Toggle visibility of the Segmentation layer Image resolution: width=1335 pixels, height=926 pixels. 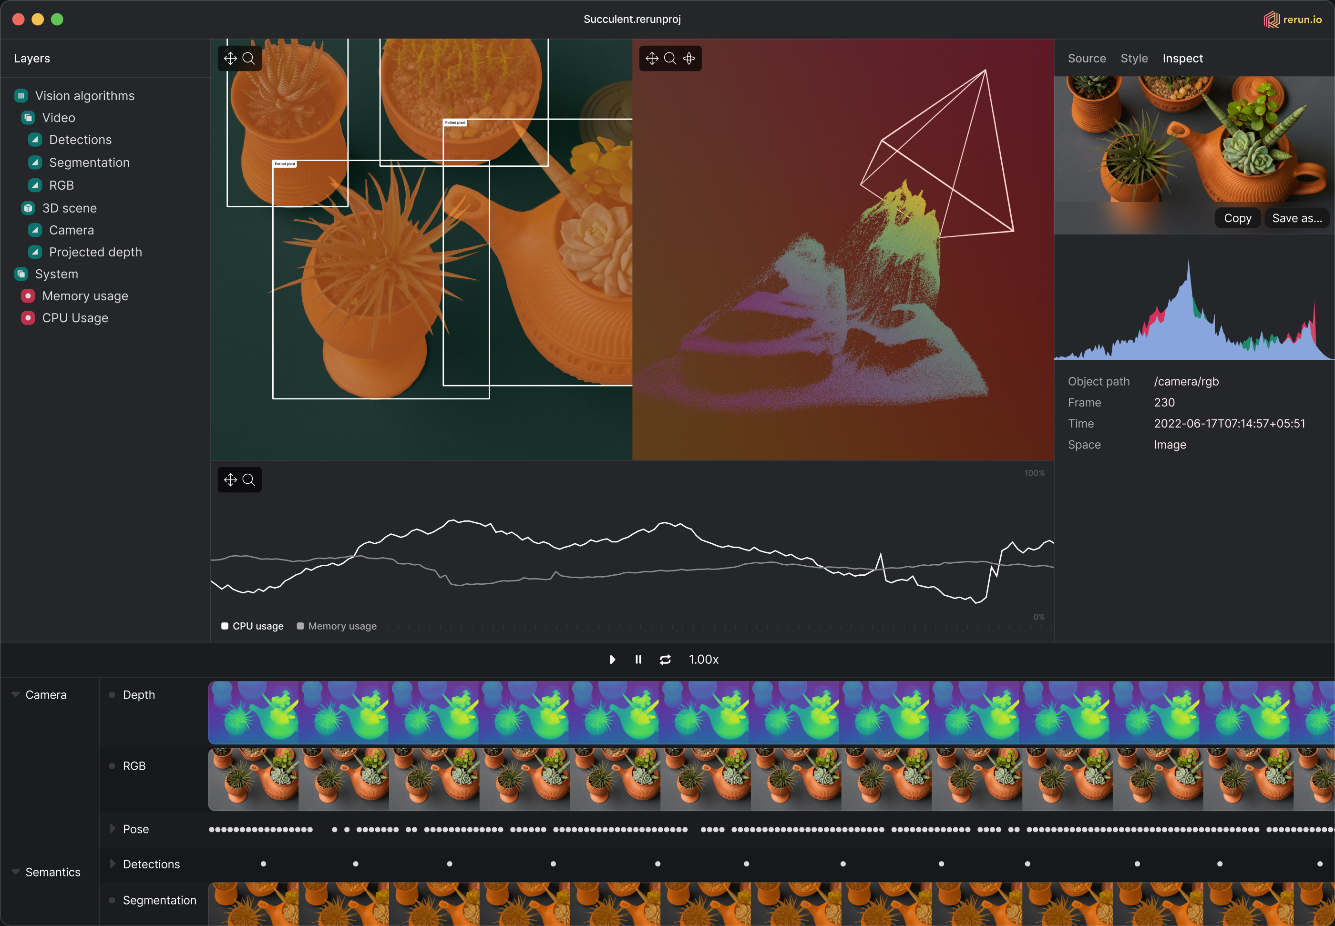point(35,163)
